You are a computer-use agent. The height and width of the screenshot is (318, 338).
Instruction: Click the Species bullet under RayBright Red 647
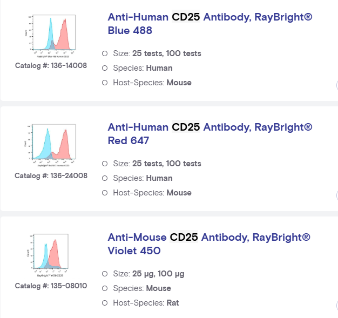pyautogui.click(x=105, y=178)
